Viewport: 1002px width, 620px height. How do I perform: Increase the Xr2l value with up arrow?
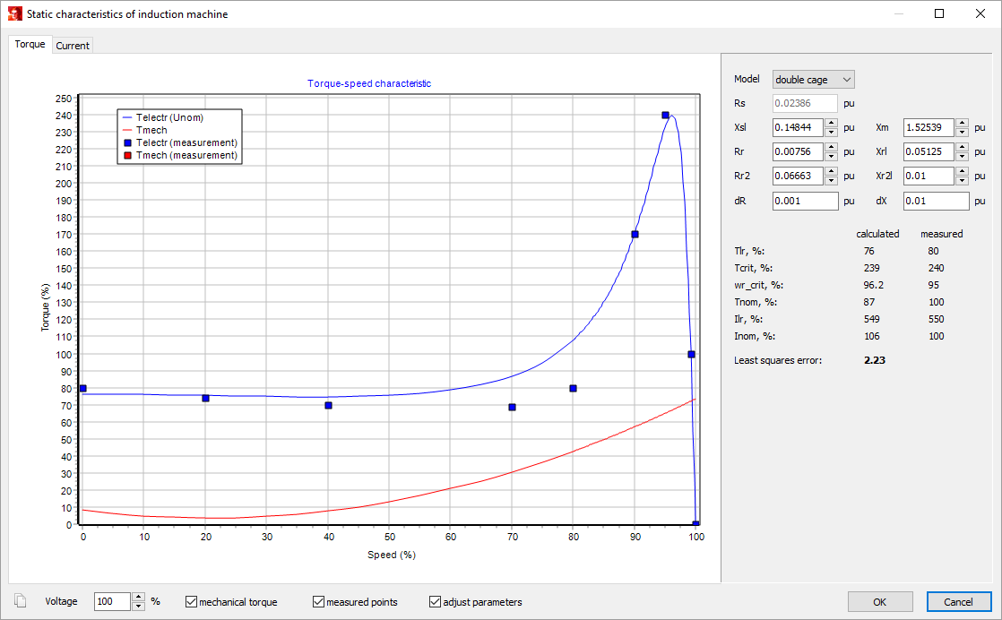tap(962, 171)
